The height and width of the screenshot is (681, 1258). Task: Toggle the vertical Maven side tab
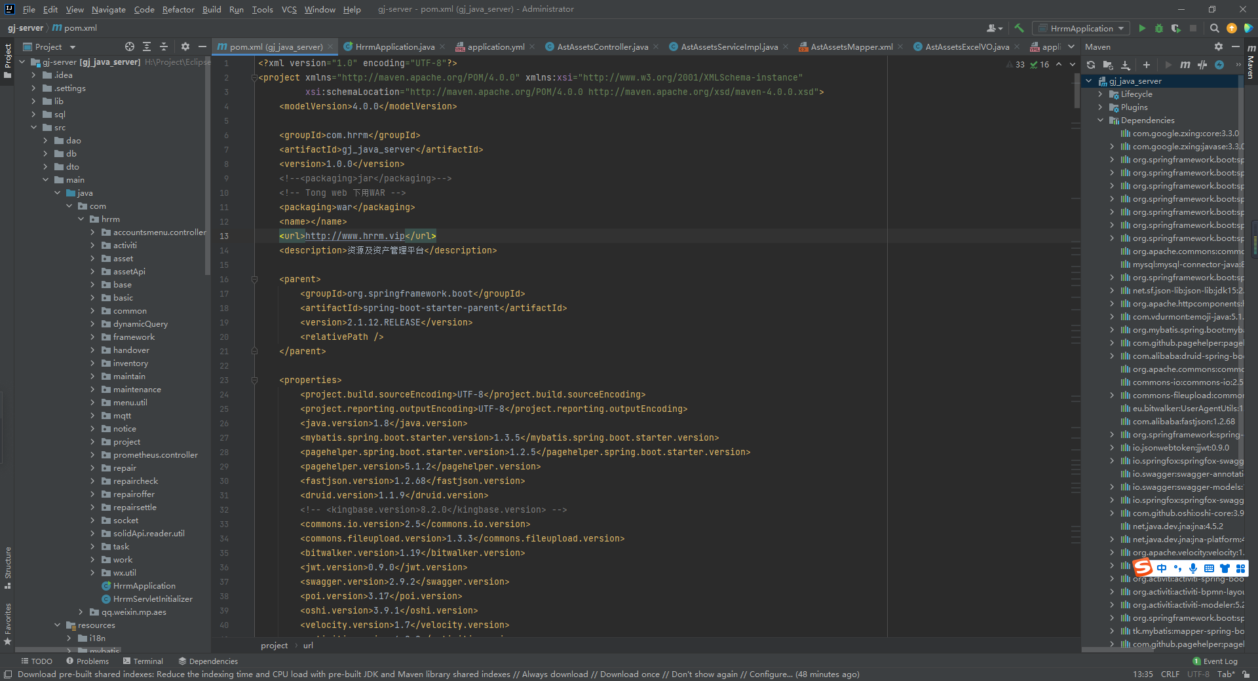pyautogui.click(x=1251, y=62)
